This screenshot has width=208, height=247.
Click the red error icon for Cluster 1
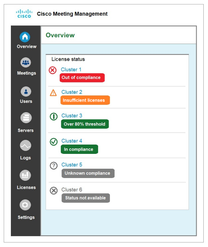point(53,70)
